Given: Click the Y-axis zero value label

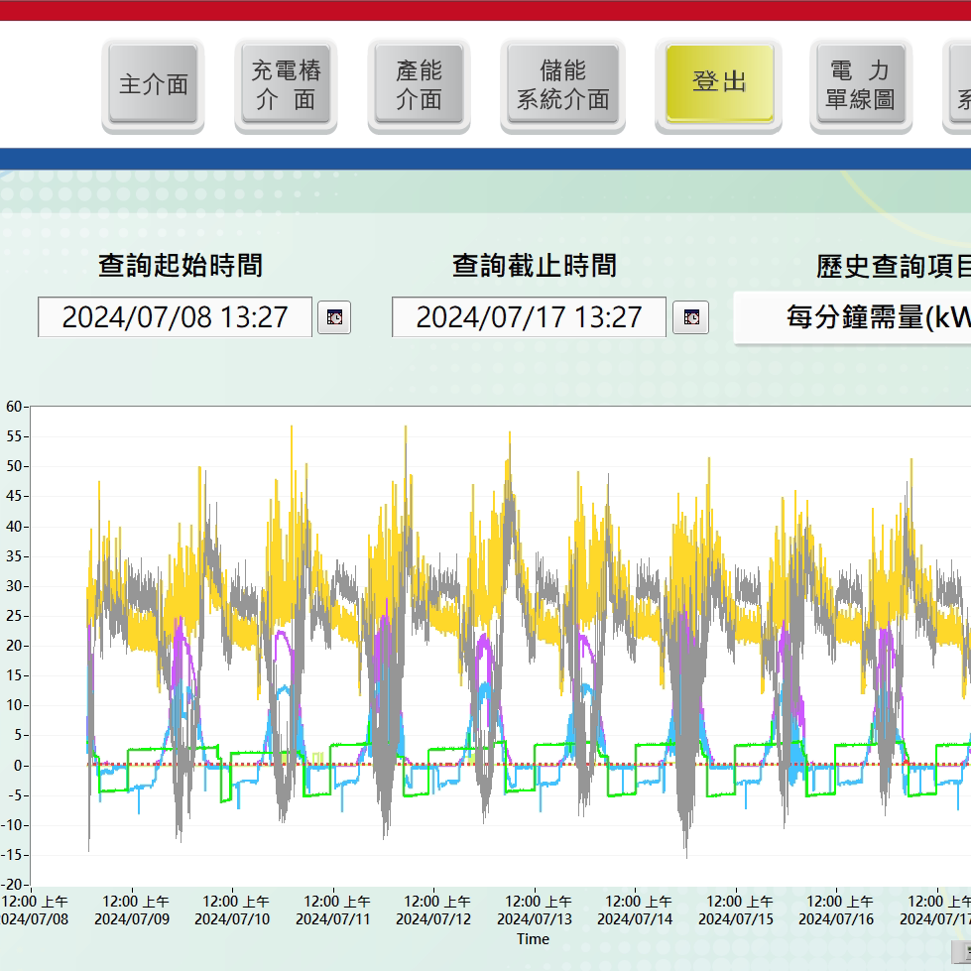Looking at the screenshot, I should (19, 765).
